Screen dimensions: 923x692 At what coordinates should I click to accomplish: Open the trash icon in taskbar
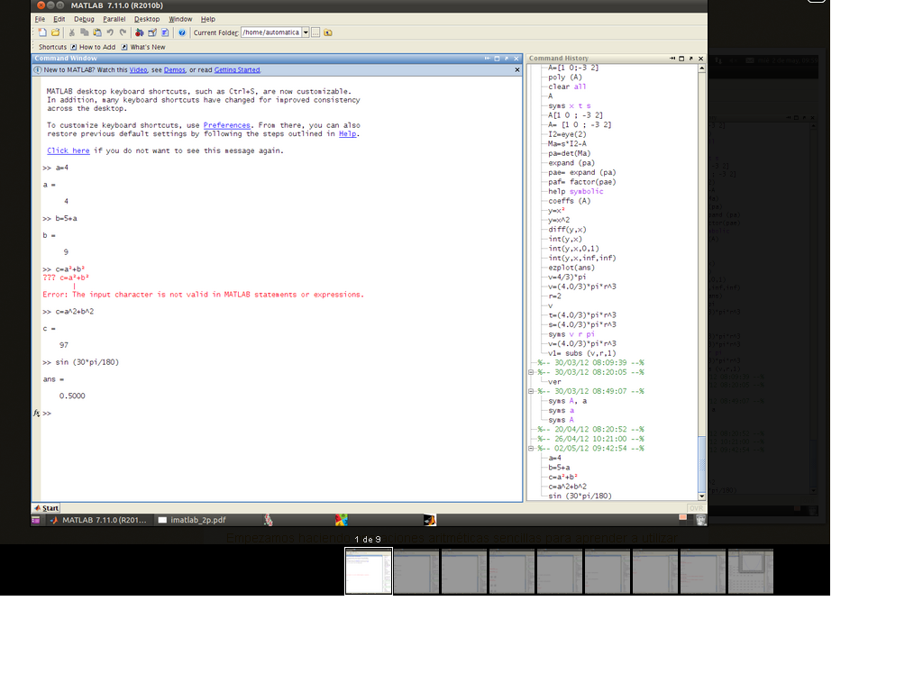700,520
